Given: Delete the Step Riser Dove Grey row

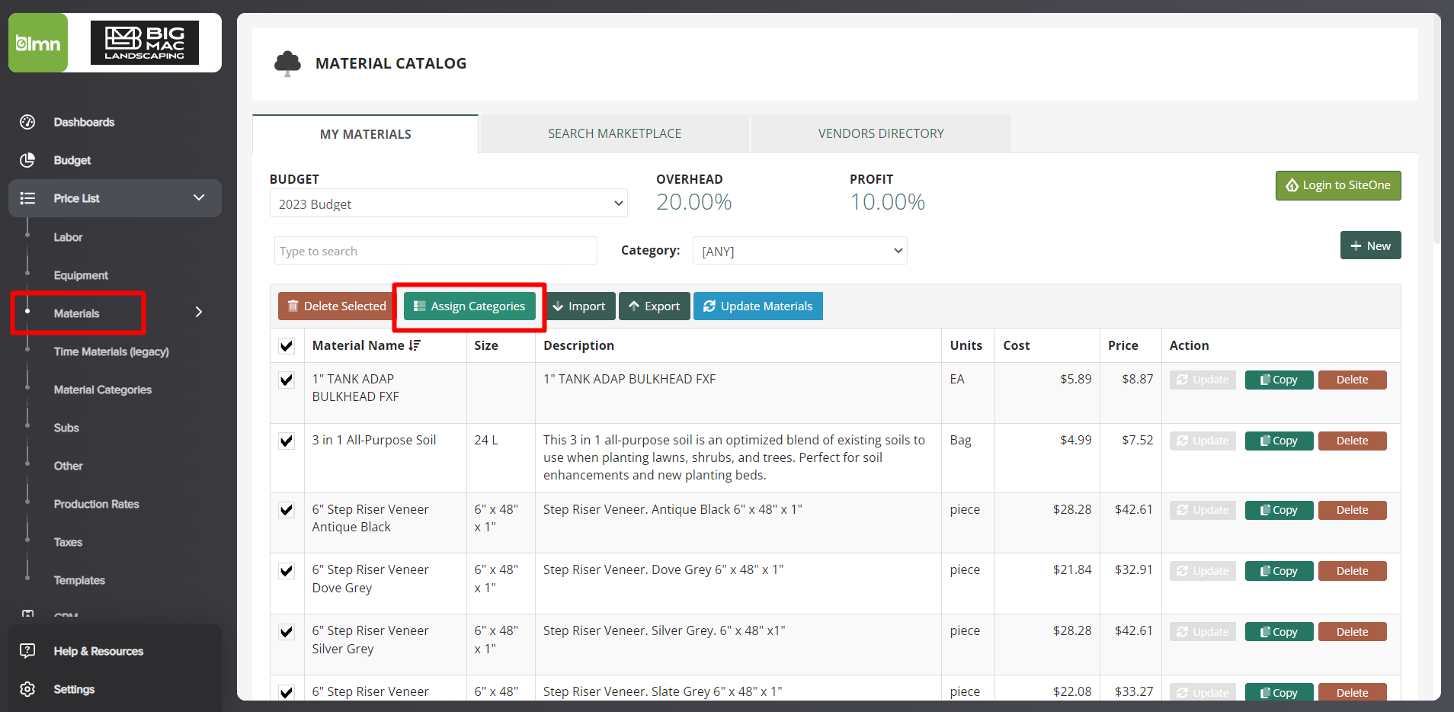Looking at the screenshot, I should [1352, 571].
